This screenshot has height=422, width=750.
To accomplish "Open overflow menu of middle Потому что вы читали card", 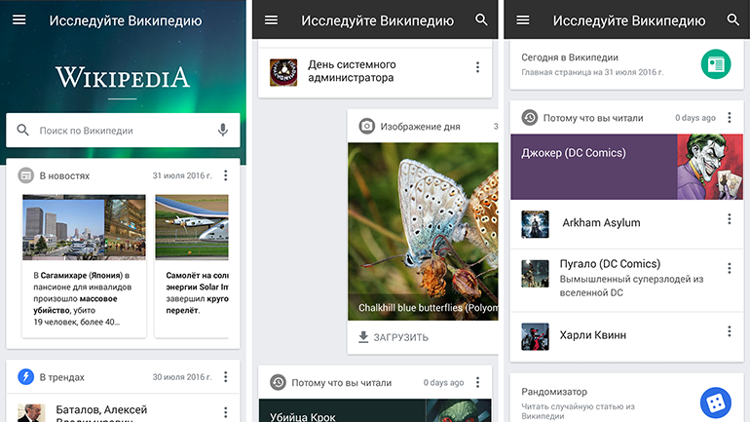I will [477, 382].
